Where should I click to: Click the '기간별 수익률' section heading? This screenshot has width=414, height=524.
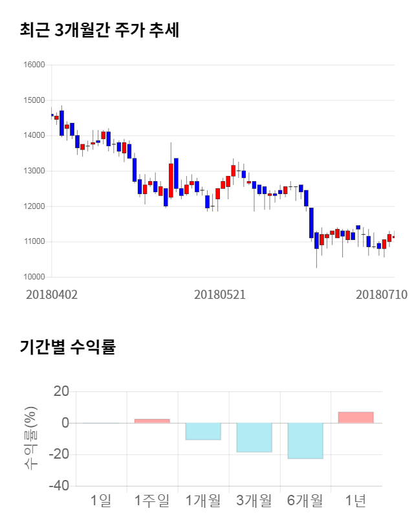[x=67, y=347]
